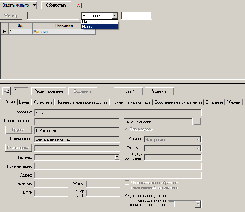This screenshot has height=212, width=245.
Task: Click the КПП input field
Action: click(x=51, y=193)
